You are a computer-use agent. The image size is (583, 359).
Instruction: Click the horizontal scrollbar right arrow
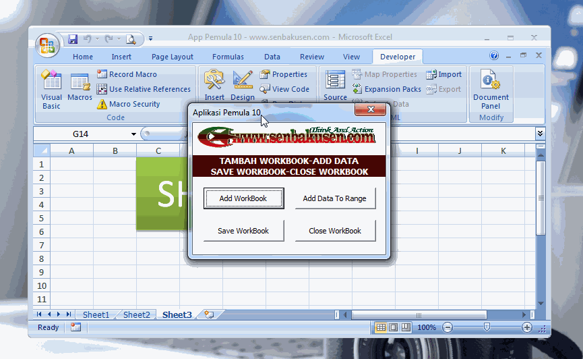(524, 315)
